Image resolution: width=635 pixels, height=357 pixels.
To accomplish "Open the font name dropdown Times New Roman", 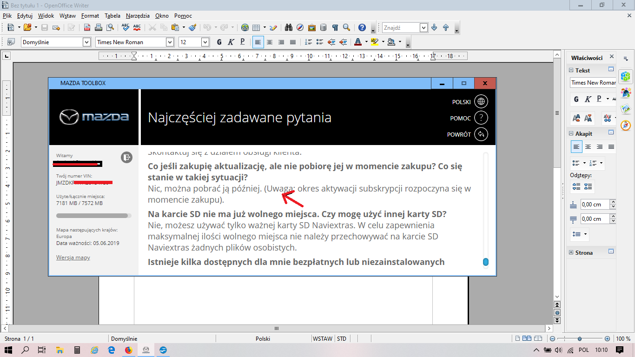I will 170,42.
